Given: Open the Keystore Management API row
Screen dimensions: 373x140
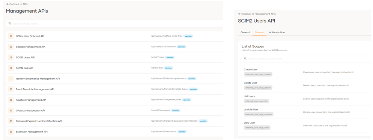Looking at the screenshot, I should coord(114,100).
